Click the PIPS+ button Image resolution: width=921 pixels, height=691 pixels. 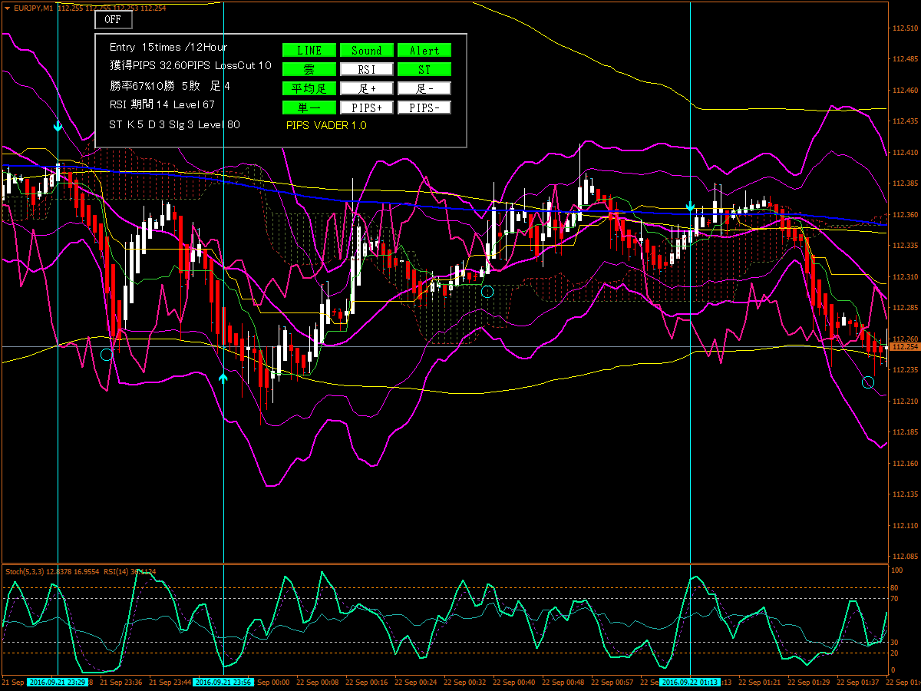[367, 107]
